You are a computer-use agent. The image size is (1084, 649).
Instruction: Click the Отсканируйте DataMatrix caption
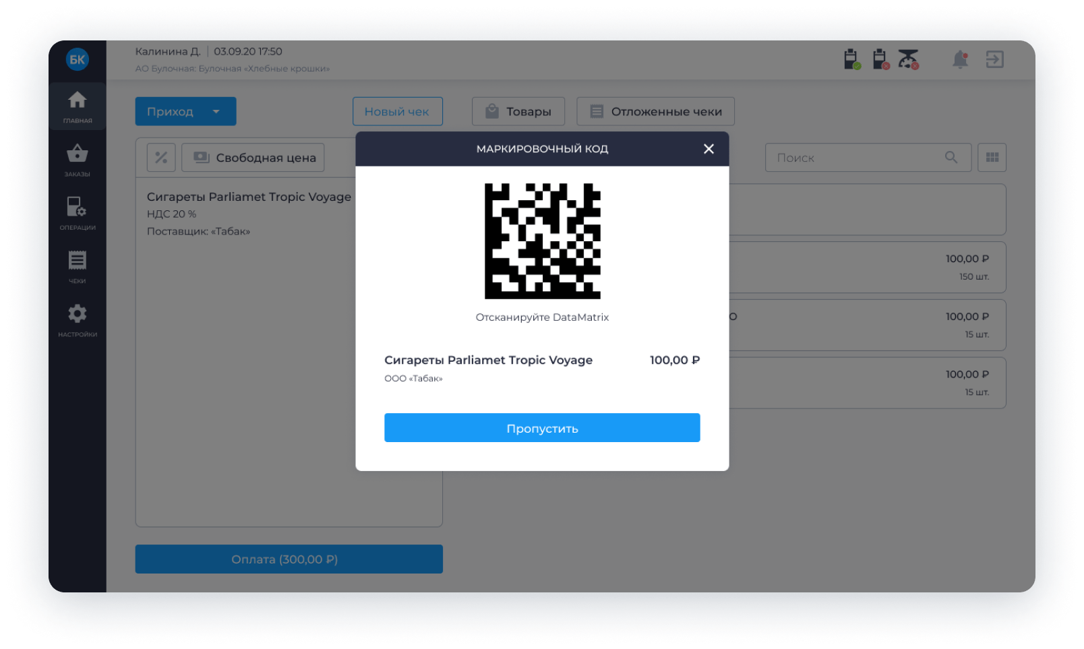click(542, 317)
